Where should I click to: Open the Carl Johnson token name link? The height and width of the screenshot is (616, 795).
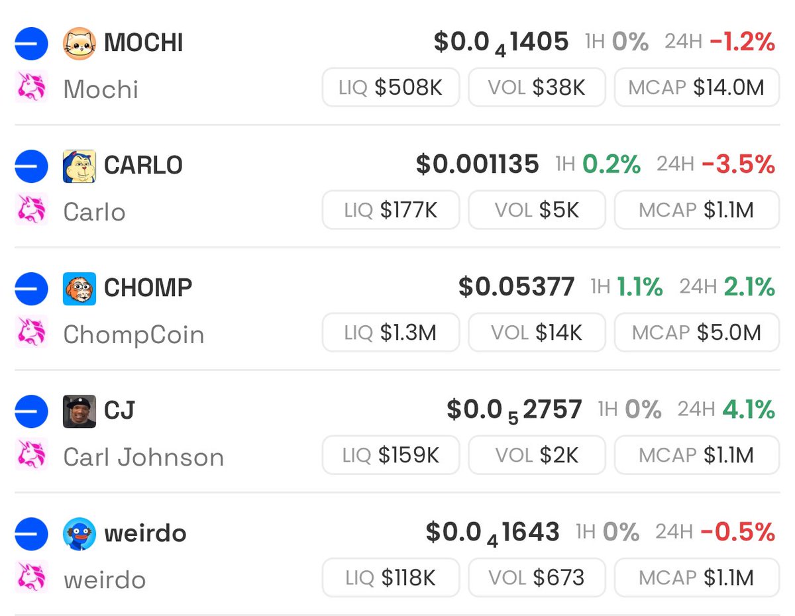tap(144, 457)
